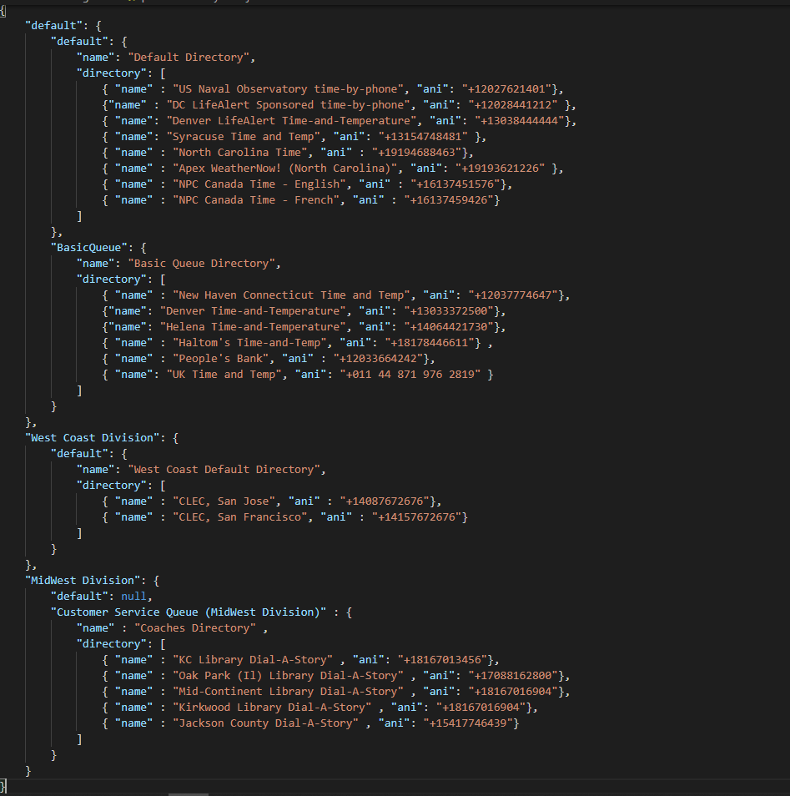Click "NPC Canada Time - French" string

[256, 200]
